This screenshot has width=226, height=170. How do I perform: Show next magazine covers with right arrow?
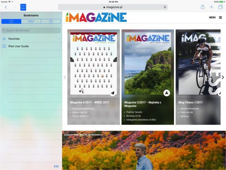[223, 77]
